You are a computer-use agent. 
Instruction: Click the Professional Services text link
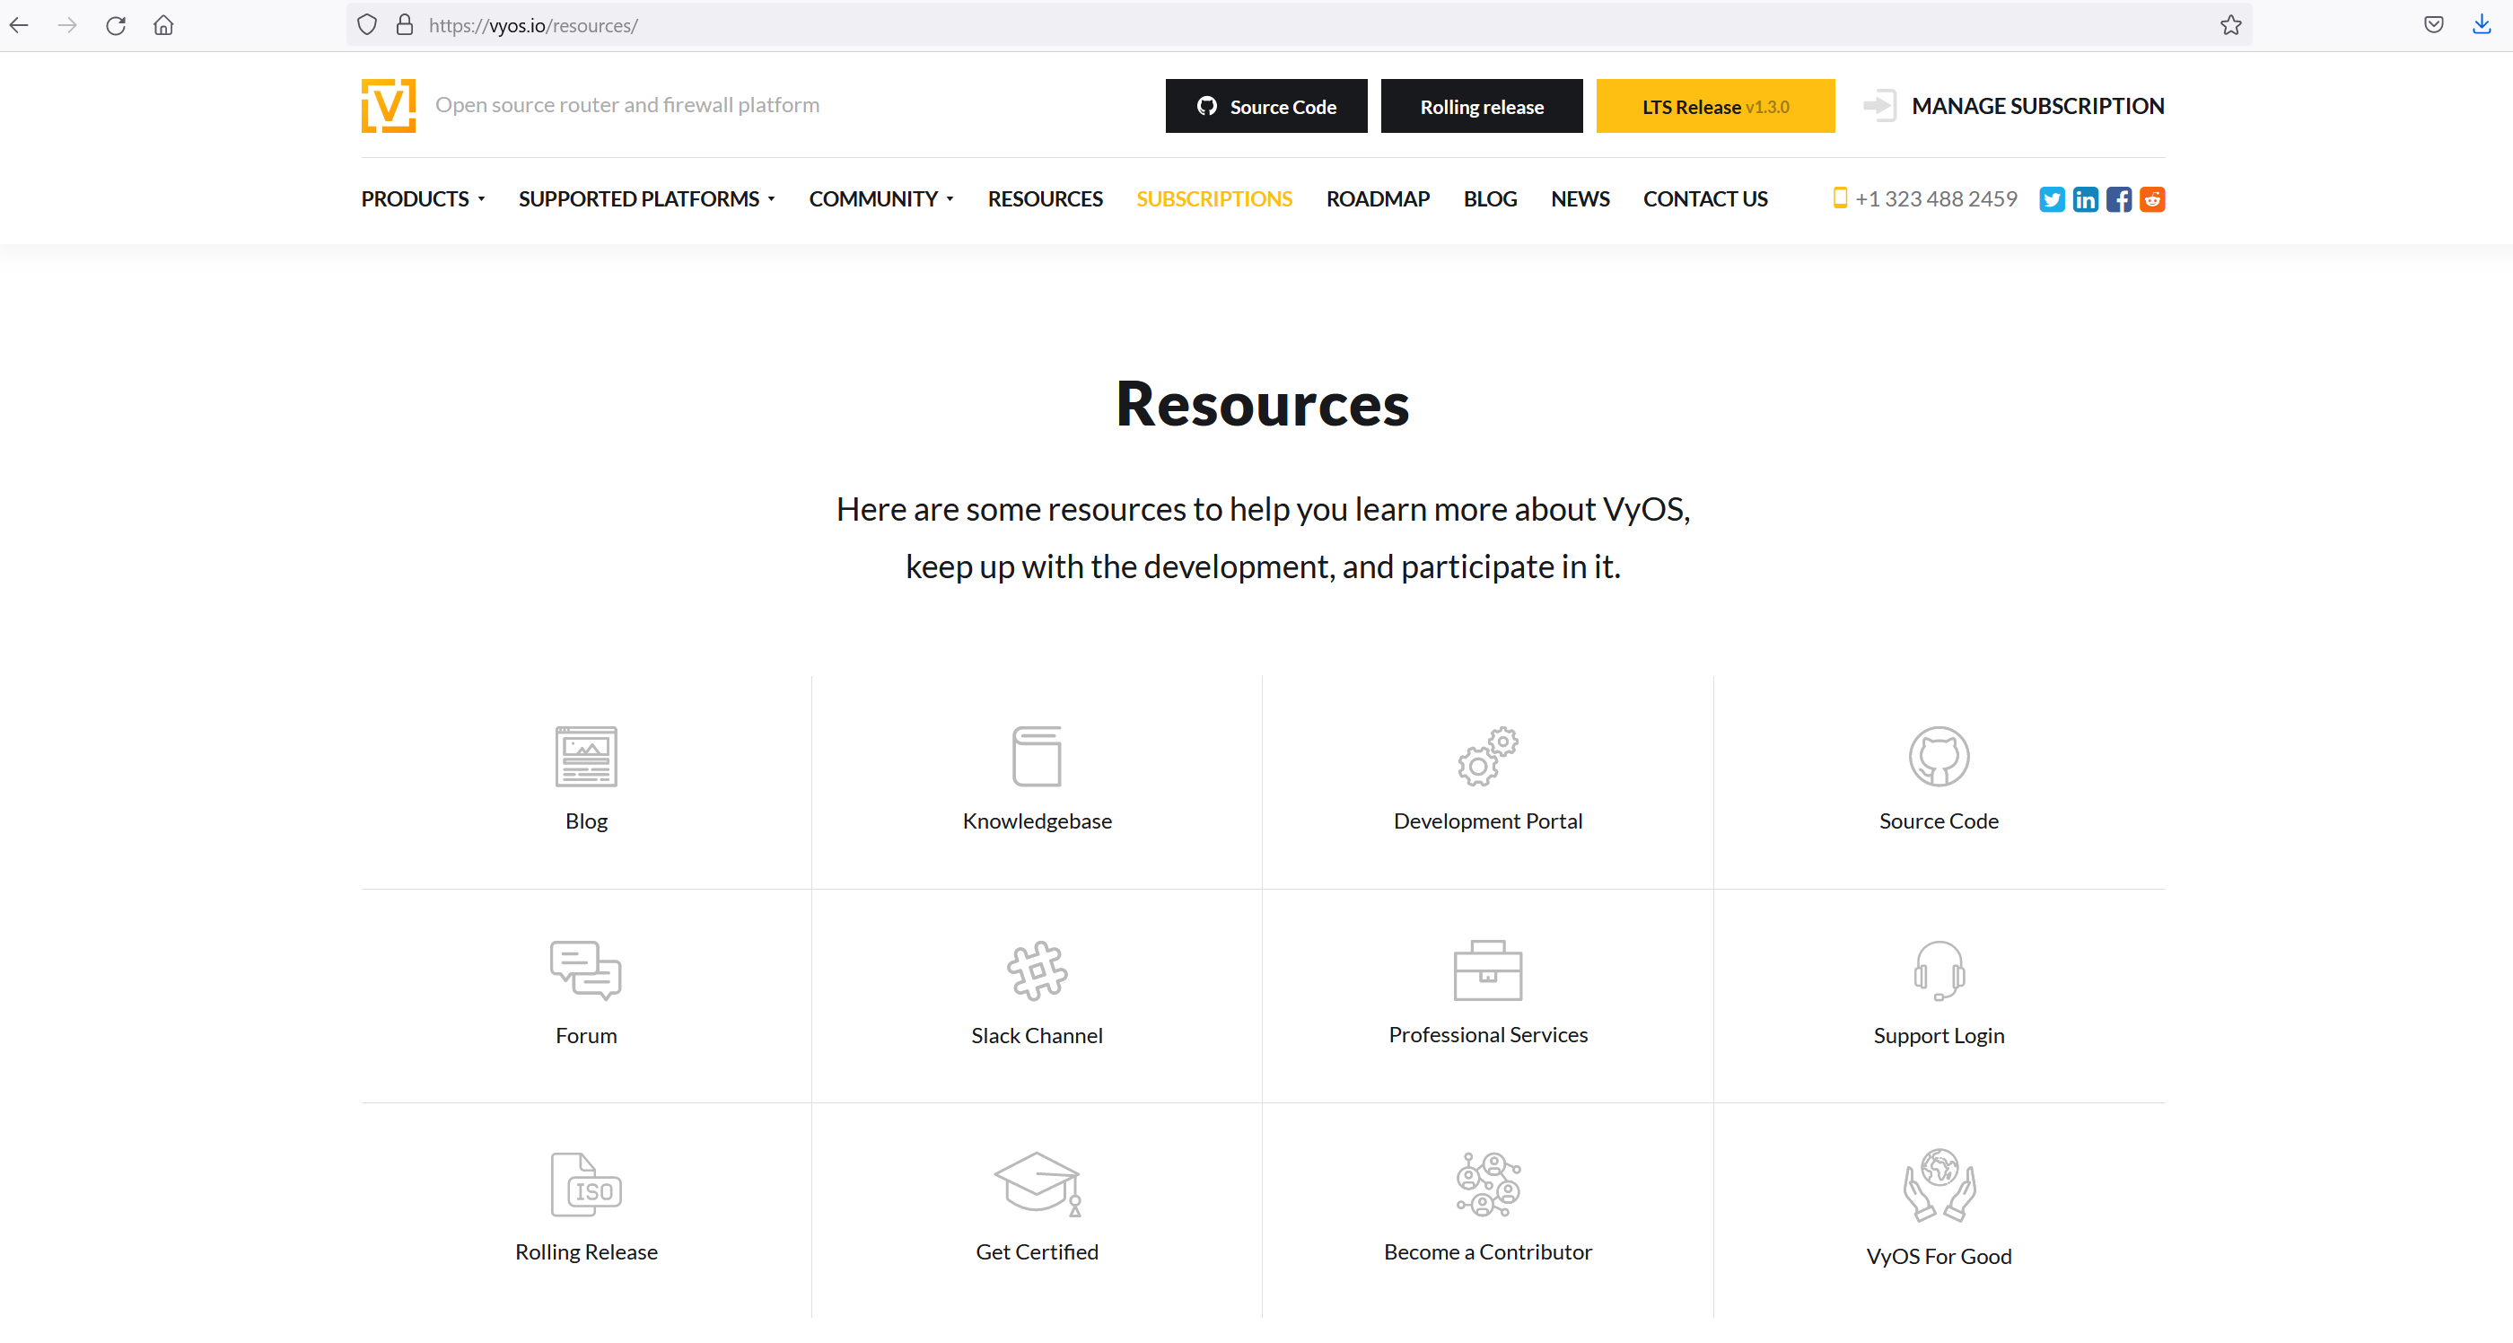click(1488, 1034)
